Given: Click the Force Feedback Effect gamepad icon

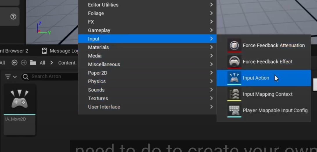Looking at the screenshot, I should 234,62.
